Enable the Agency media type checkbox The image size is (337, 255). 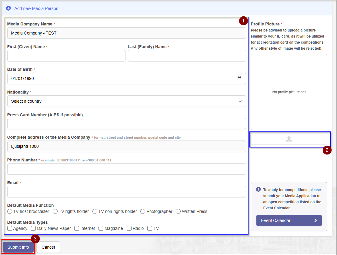[x=10, y=228]
